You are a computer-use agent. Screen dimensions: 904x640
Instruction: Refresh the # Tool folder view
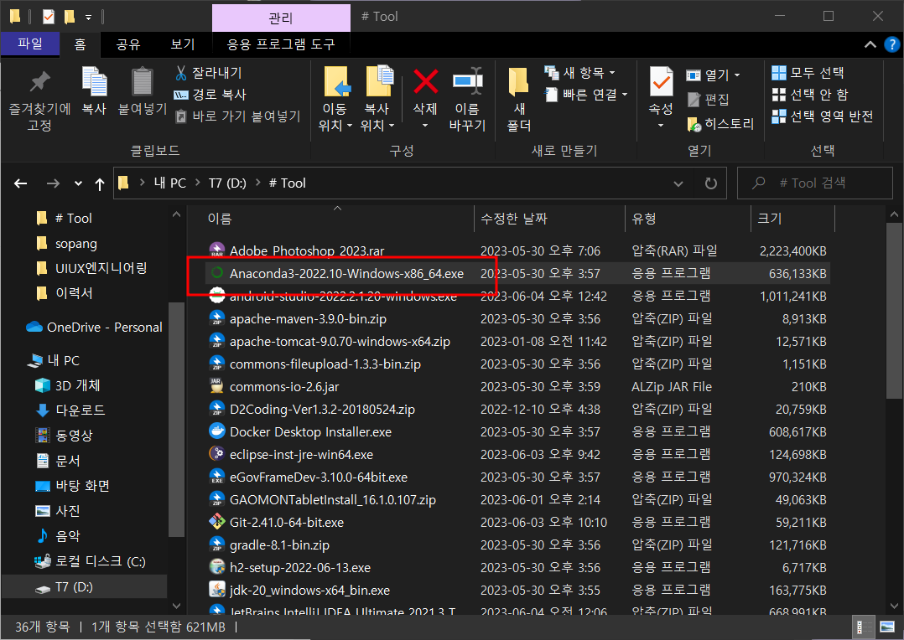pyautogui.click(x=711, y=183)
